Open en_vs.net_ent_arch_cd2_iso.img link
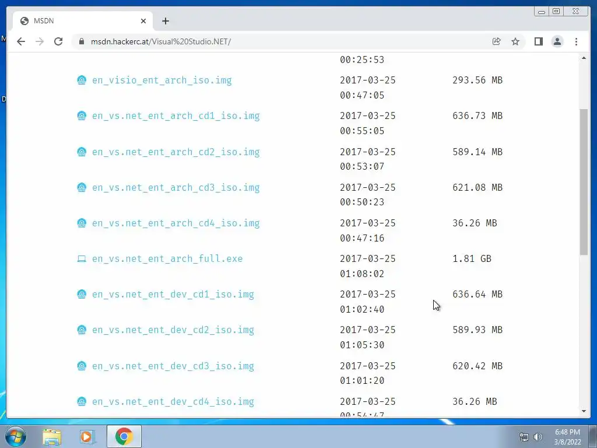 coord(176,152)
